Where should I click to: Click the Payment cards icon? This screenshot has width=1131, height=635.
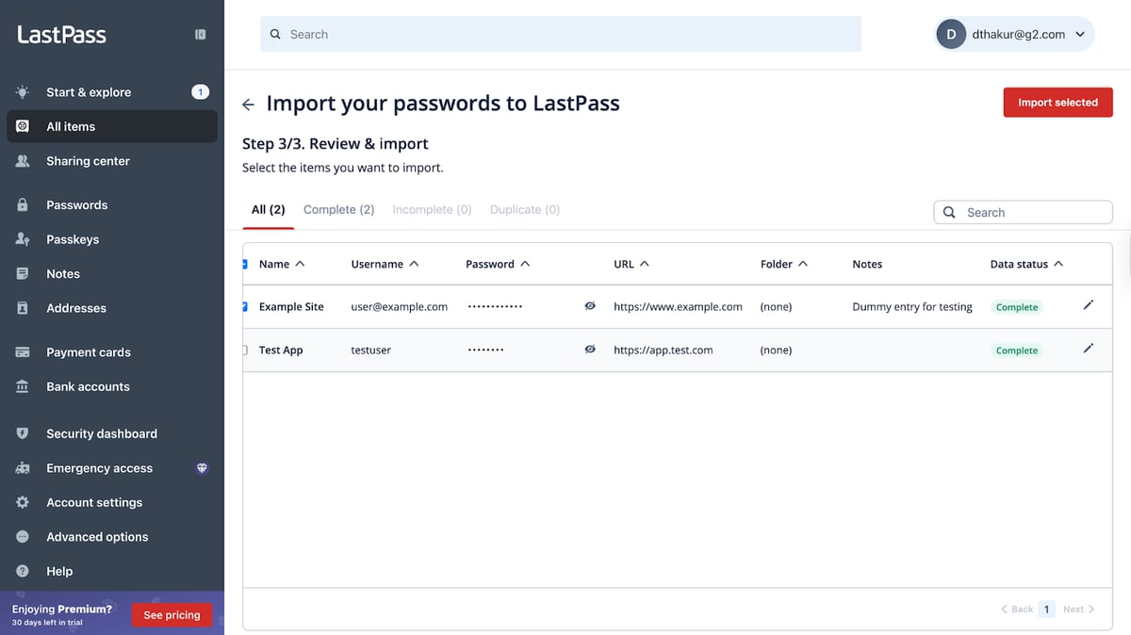coord(23,352)
